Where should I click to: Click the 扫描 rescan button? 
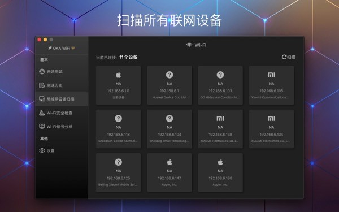pyautogui.click(x=289, y=57)
